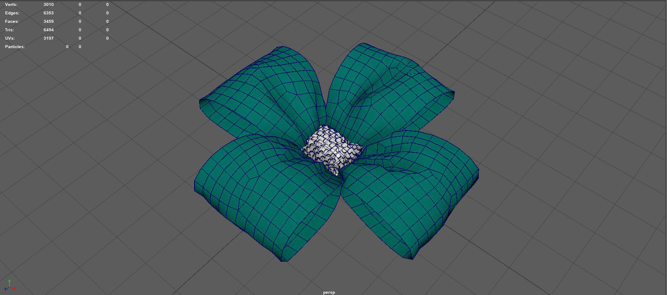Click the edge count value 6353
Screen dimensions: 667x295
click(49, 13)
